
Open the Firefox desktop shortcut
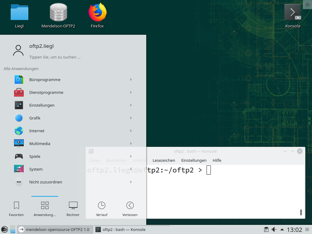tap(97, 16)
